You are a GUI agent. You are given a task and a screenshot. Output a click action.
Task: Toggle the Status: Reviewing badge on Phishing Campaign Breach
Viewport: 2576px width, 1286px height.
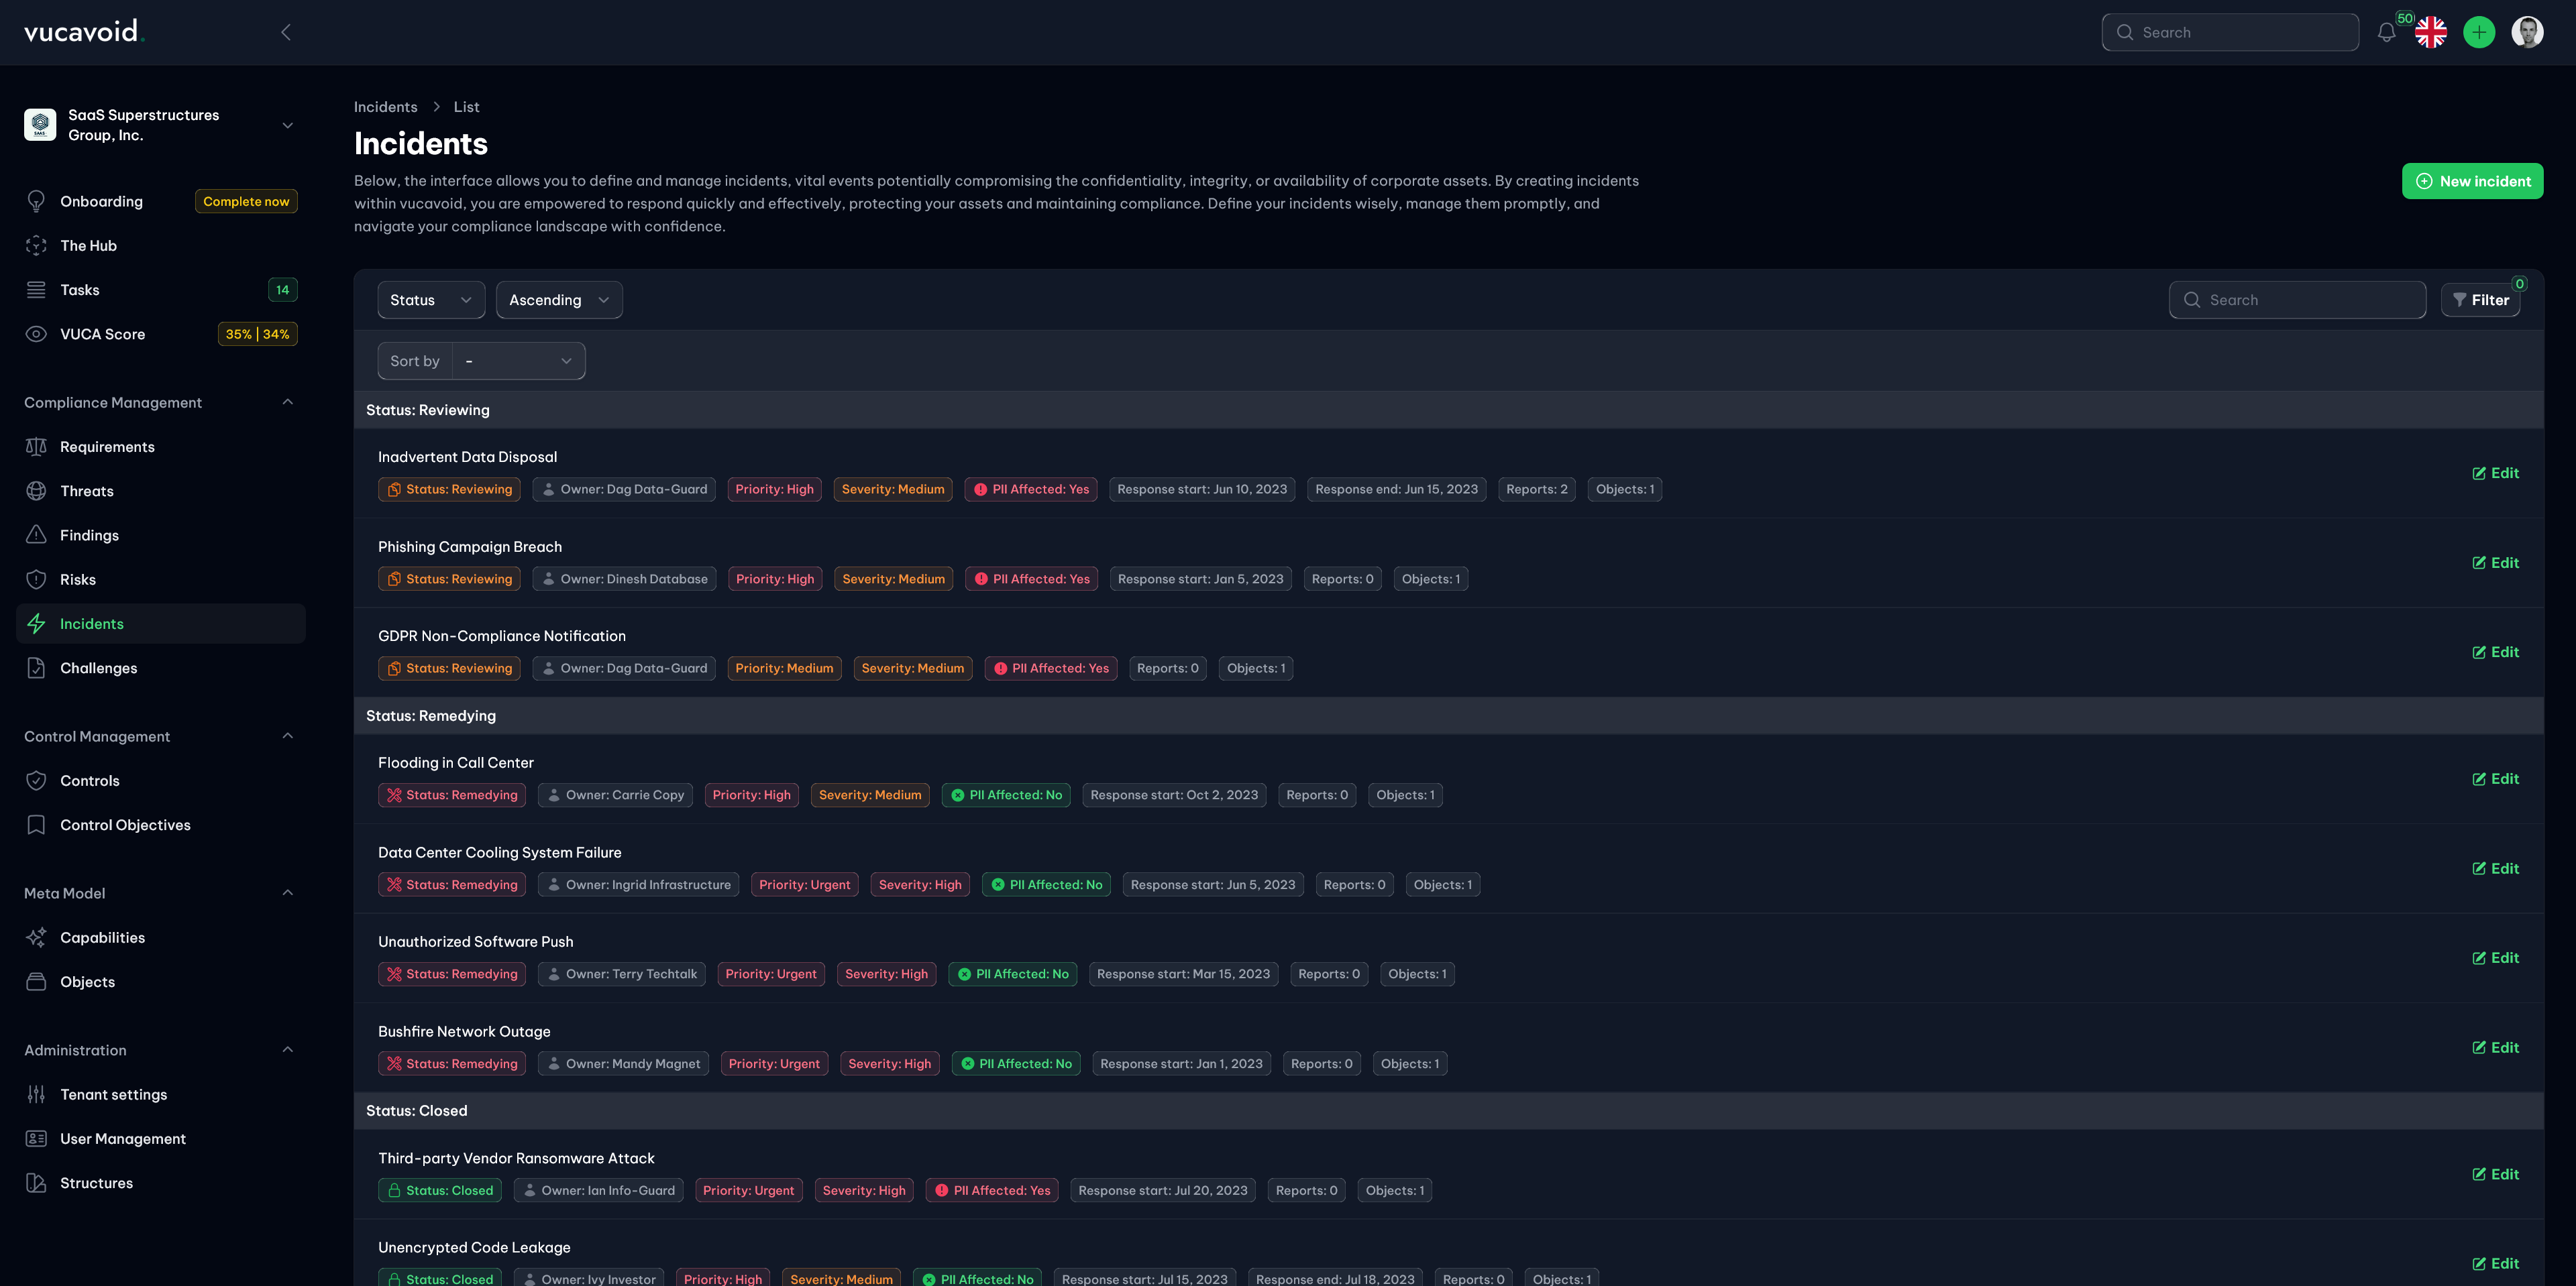click(449, 577)
